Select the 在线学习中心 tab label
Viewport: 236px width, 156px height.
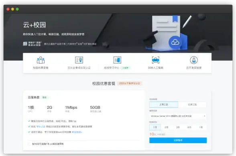(112, 68)
